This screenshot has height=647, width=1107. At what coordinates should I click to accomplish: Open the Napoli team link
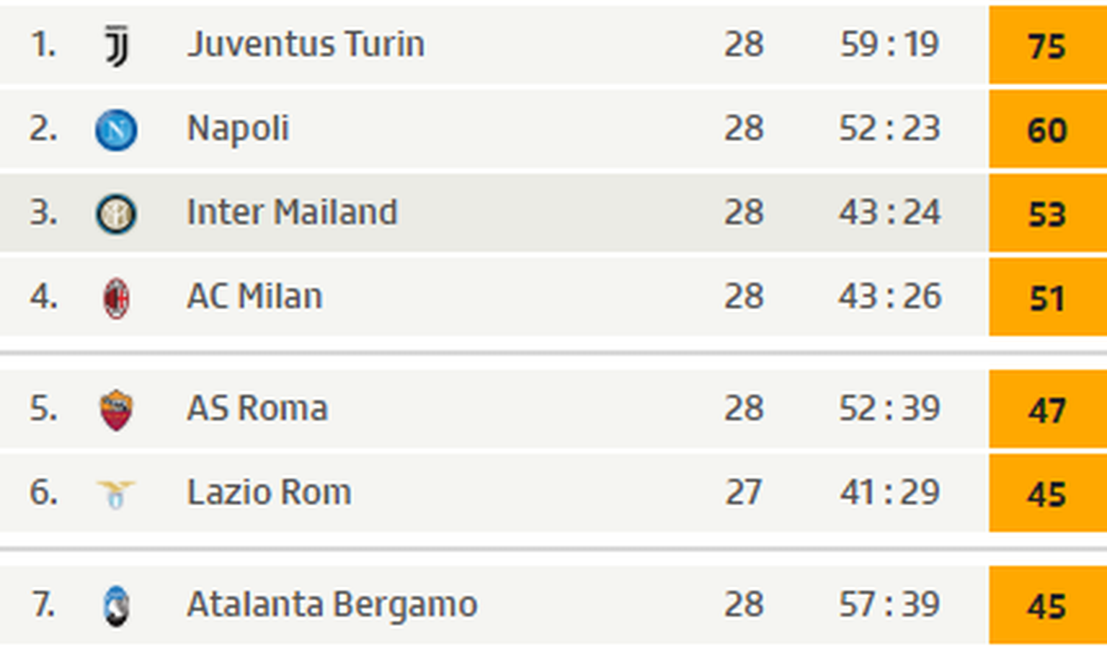(x=238, y=129)
